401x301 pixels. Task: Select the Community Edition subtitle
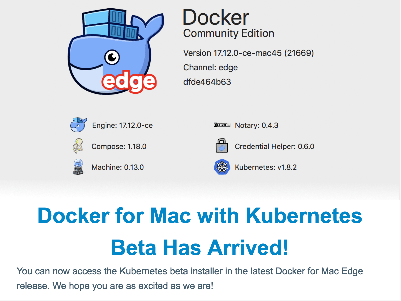click(228, 34)
